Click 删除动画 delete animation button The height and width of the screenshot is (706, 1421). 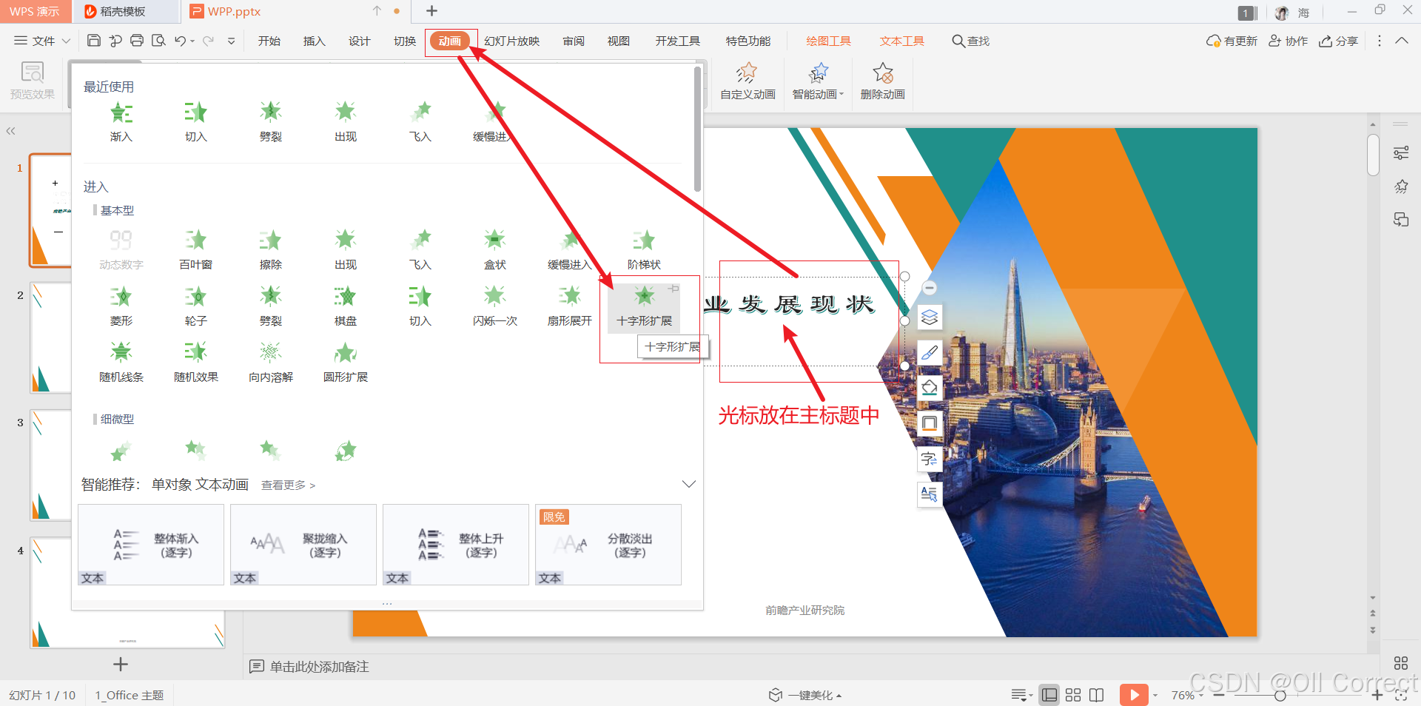(x=882, y=81)
